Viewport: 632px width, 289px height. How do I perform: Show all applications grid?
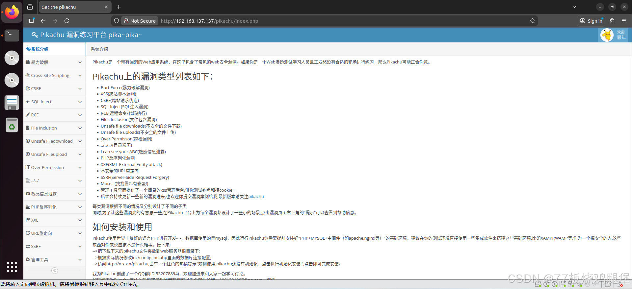tap(12, 267)
